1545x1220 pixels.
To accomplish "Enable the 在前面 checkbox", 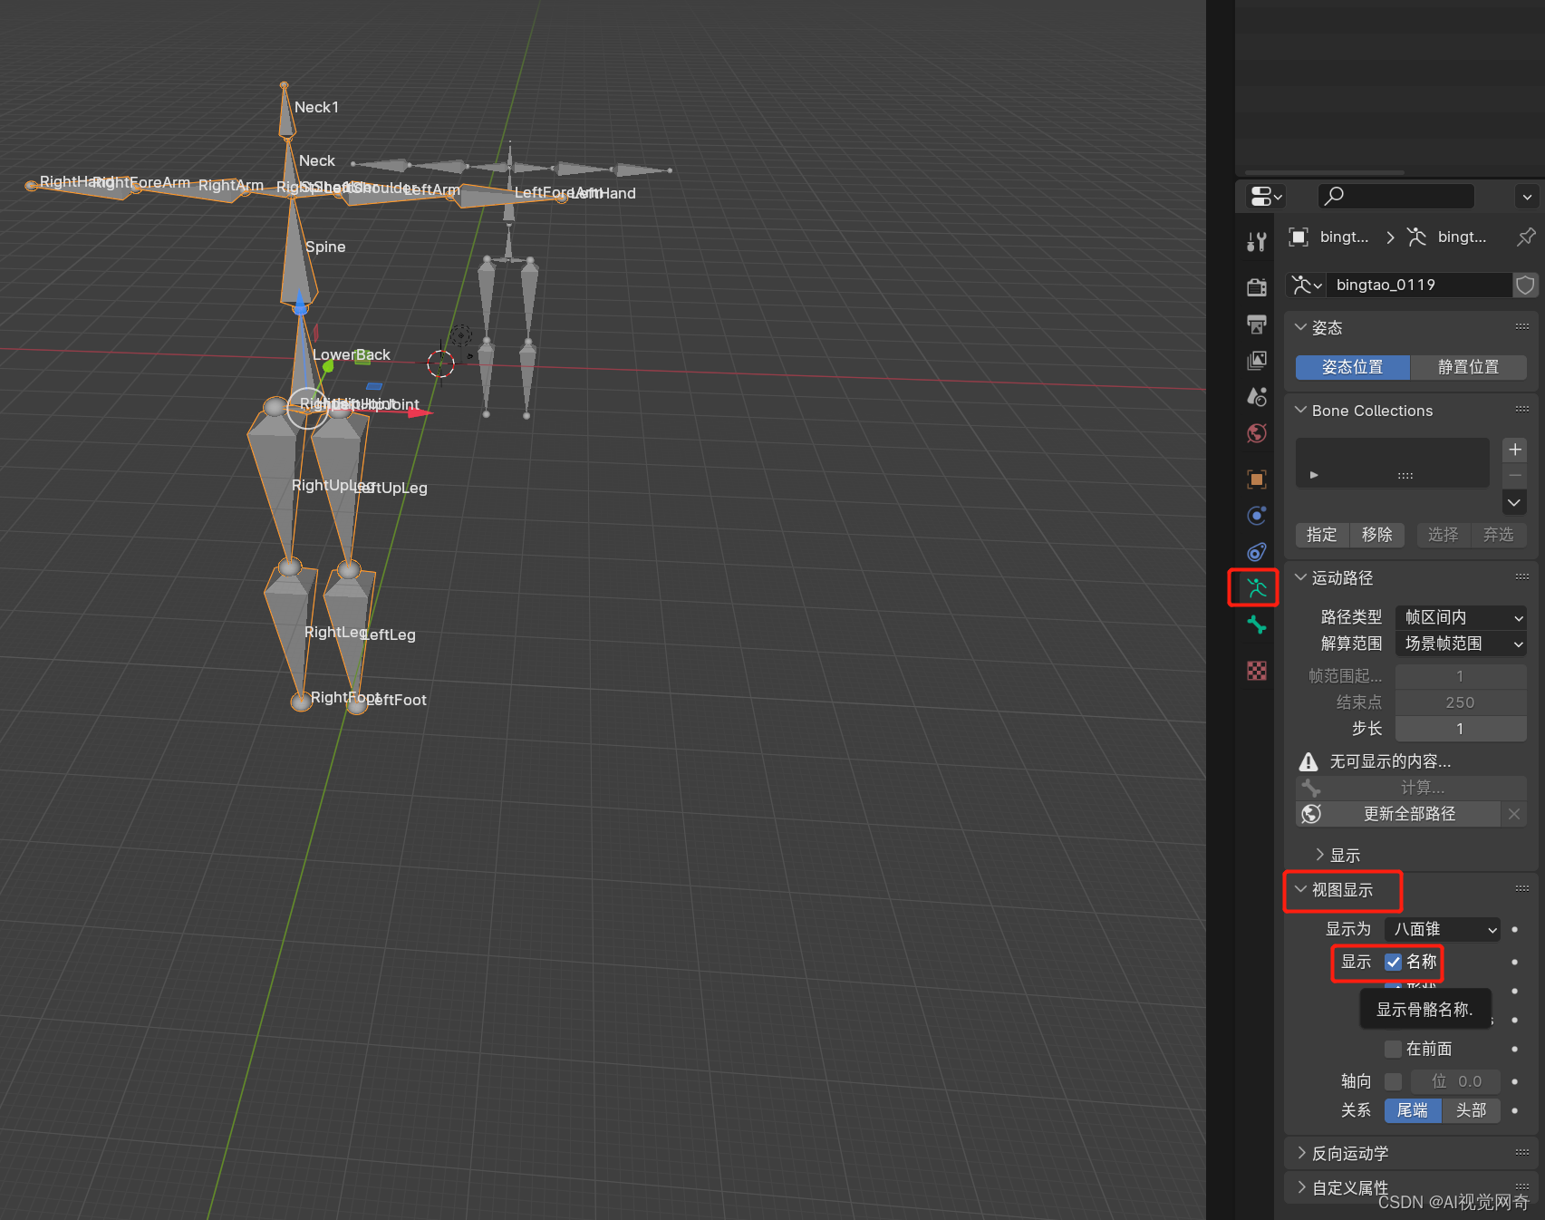I will [x=1394, y=1049].
